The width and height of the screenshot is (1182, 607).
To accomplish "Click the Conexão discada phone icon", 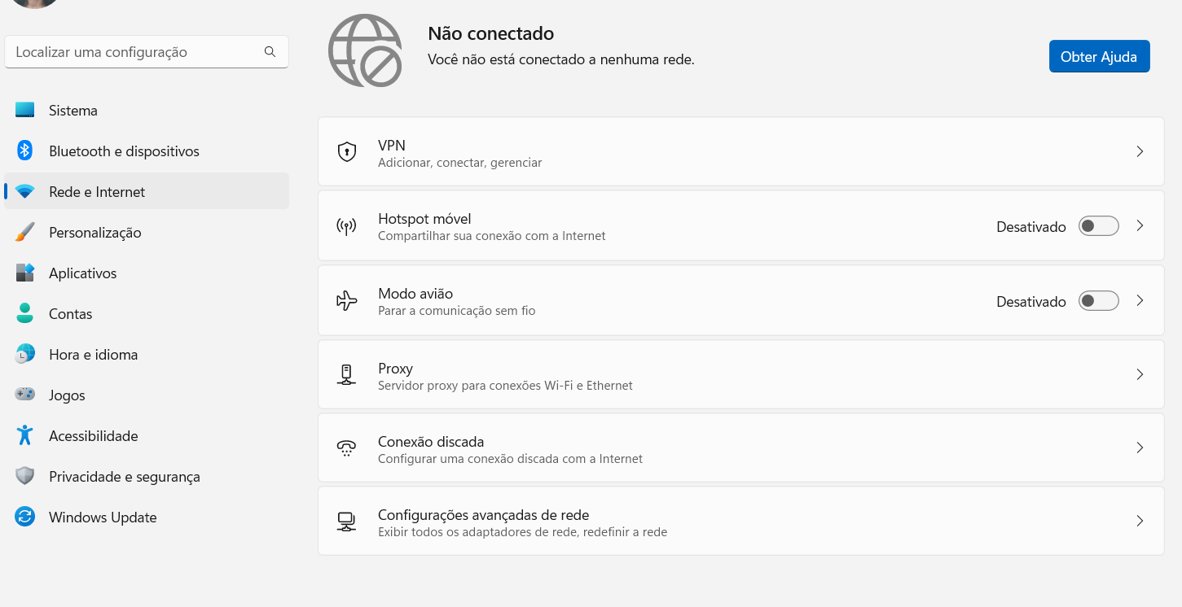I will point(347,448).
